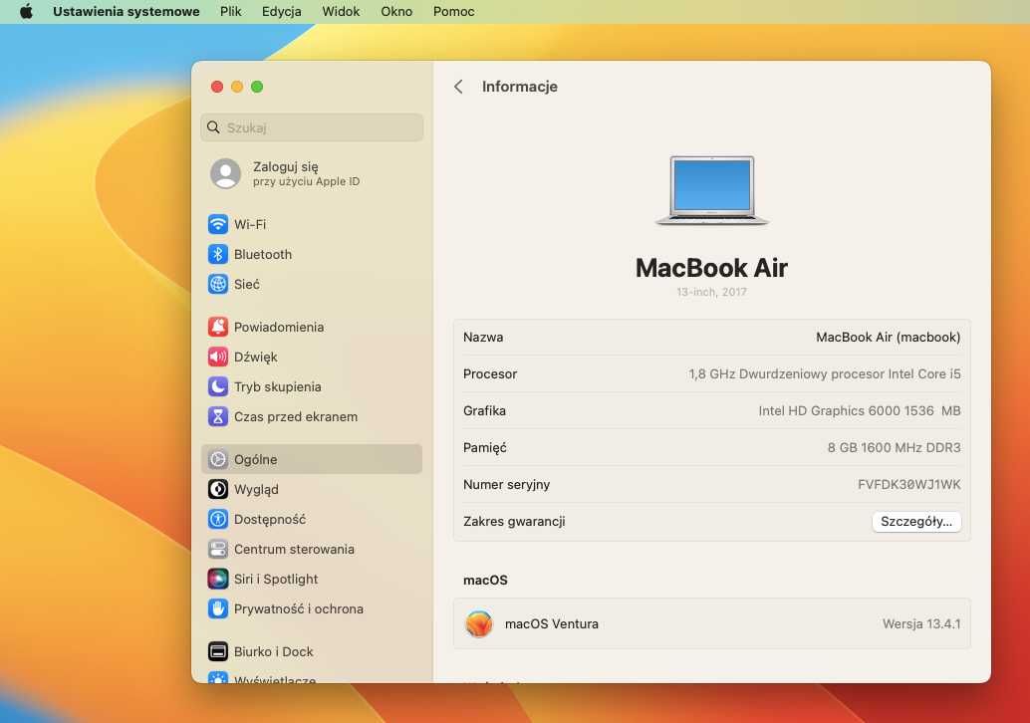1030x723 pixels.
Task: Open the Sieć globe icon
Action: (x=218, y=285)
